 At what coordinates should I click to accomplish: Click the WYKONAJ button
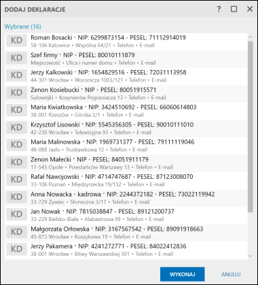[x=183, y=274]
